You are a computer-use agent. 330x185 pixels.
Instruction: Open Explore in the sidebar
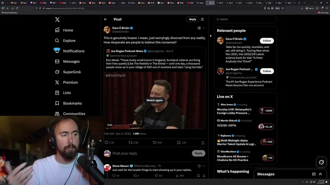pyautogui.click(x=65, y=41)
